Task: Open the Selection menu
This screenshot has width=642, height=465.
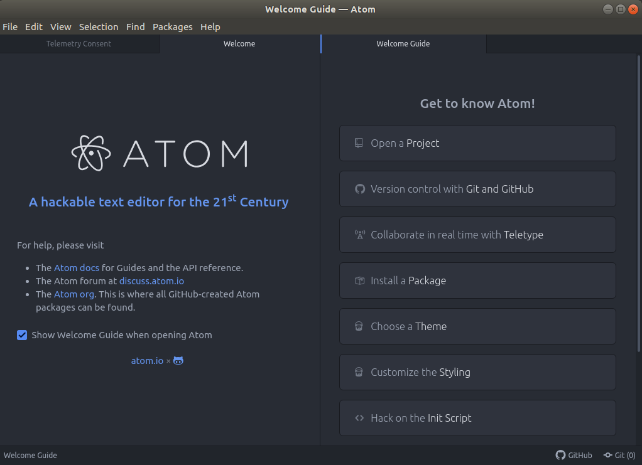Action: (x=99, y=27)
